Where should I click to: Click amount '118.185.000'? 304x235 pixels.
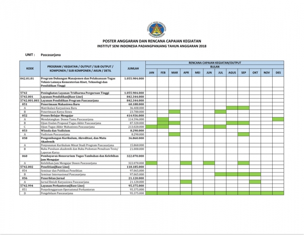[x=136, y=167]
